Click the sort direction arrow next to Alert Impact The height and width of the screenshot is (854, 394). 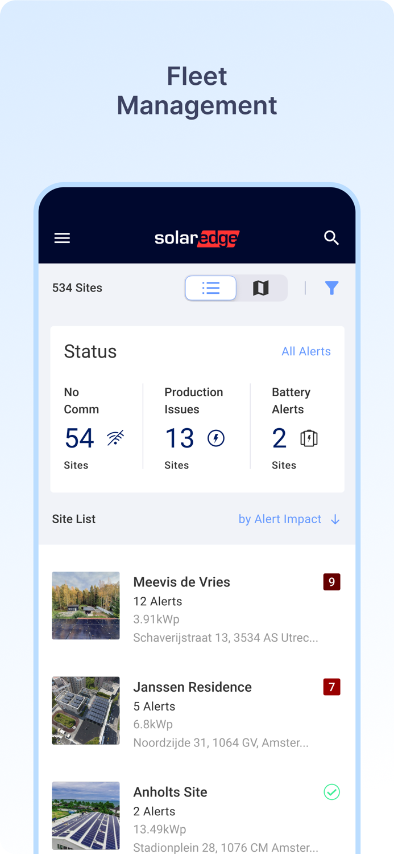(335, 519)
